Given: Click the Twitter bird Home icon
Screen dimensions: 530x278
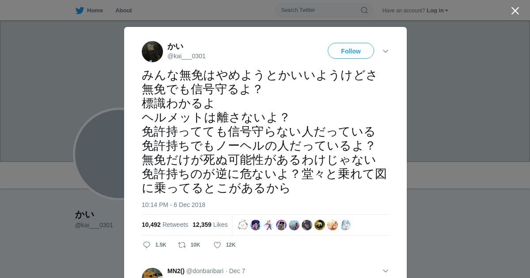Looking at the screenshot, I should 79,11.
